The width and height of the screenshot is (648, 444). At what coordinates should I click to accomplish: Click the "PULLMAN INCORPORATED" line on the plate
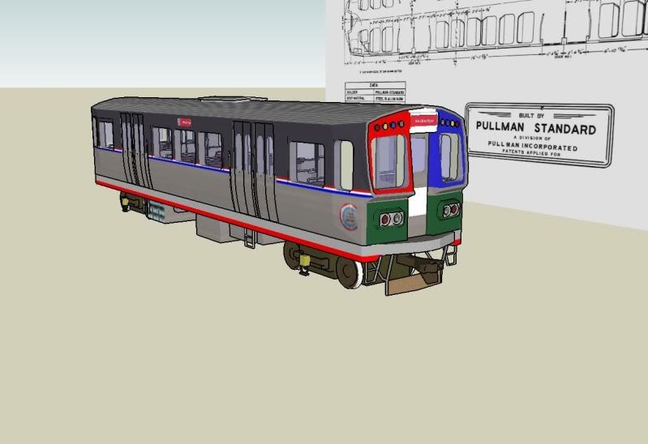[533, 145]
